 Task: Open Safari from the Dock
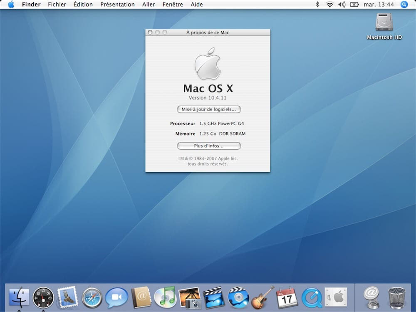[x=92, y=297]
